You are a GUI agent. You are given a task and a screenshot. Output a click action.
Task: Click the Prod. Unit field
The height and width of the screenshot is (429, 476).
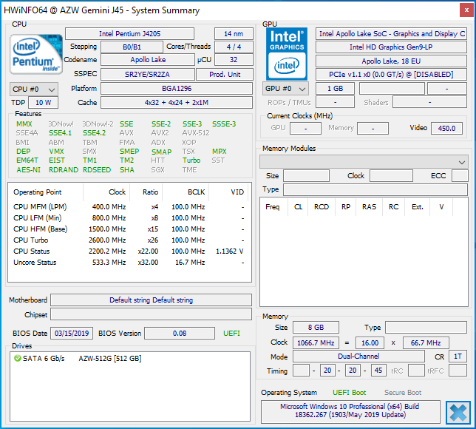pyautogui.click(x=225, y=75)
